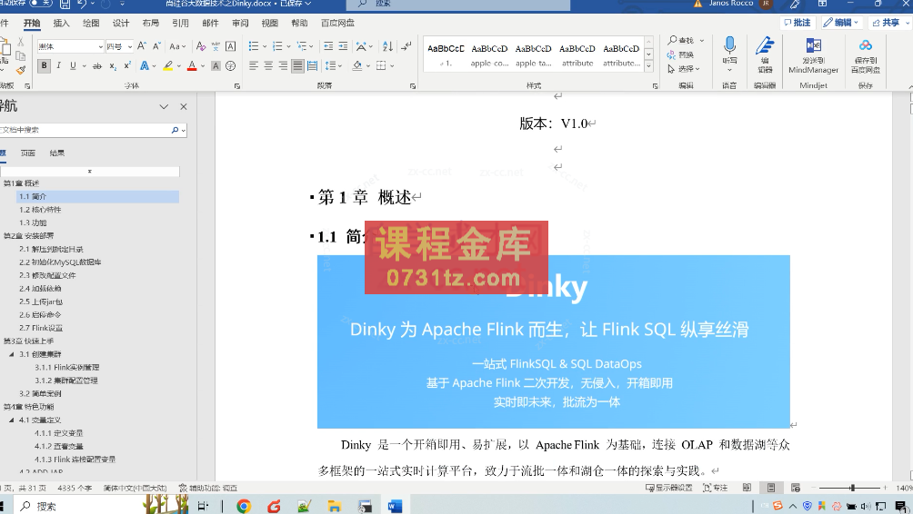The image size is (913, 514).
Task: Toggle bold formatting button
Action: tap(44, 65)
